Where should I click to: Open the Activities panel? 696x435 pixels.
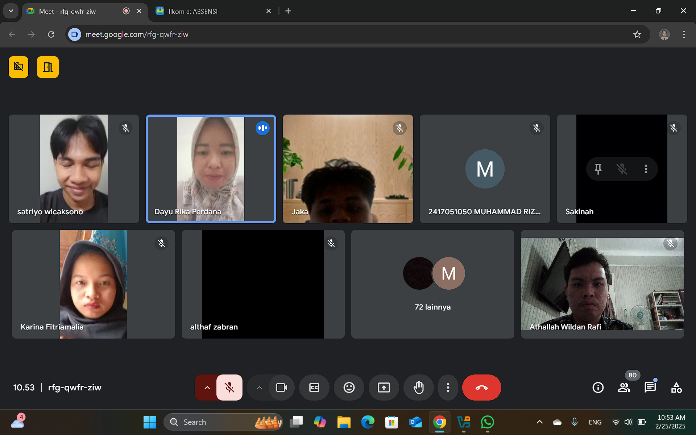pyautogui.click(x=676, y=388)
